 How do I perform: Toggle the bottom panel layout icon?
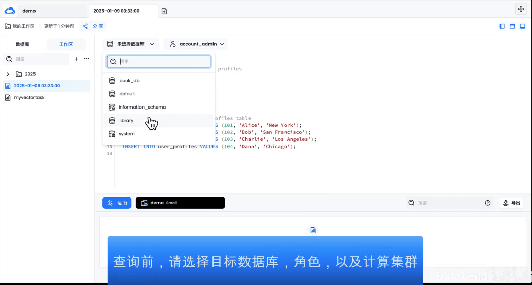pyautogui.click(x=522, y=26)
